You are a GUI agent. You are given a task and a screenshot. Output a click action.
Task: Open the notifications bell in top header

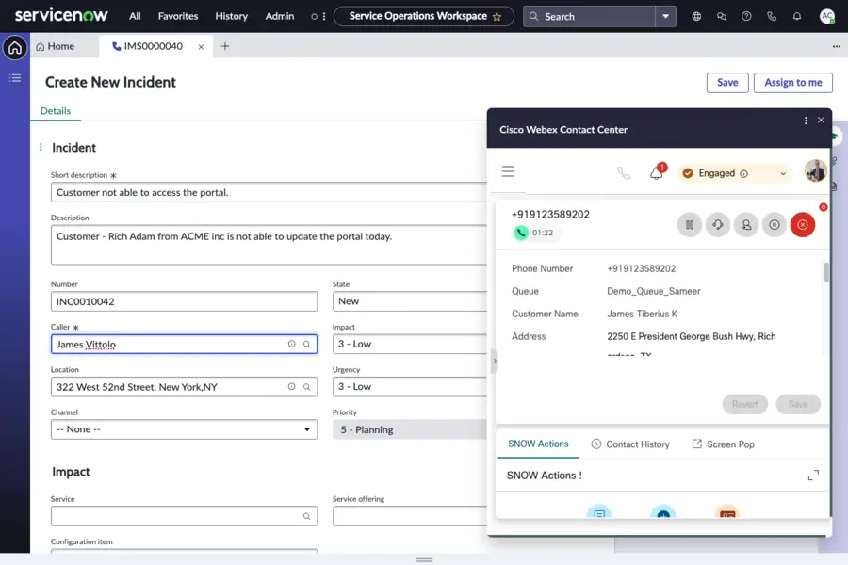[x=797, y=16]
